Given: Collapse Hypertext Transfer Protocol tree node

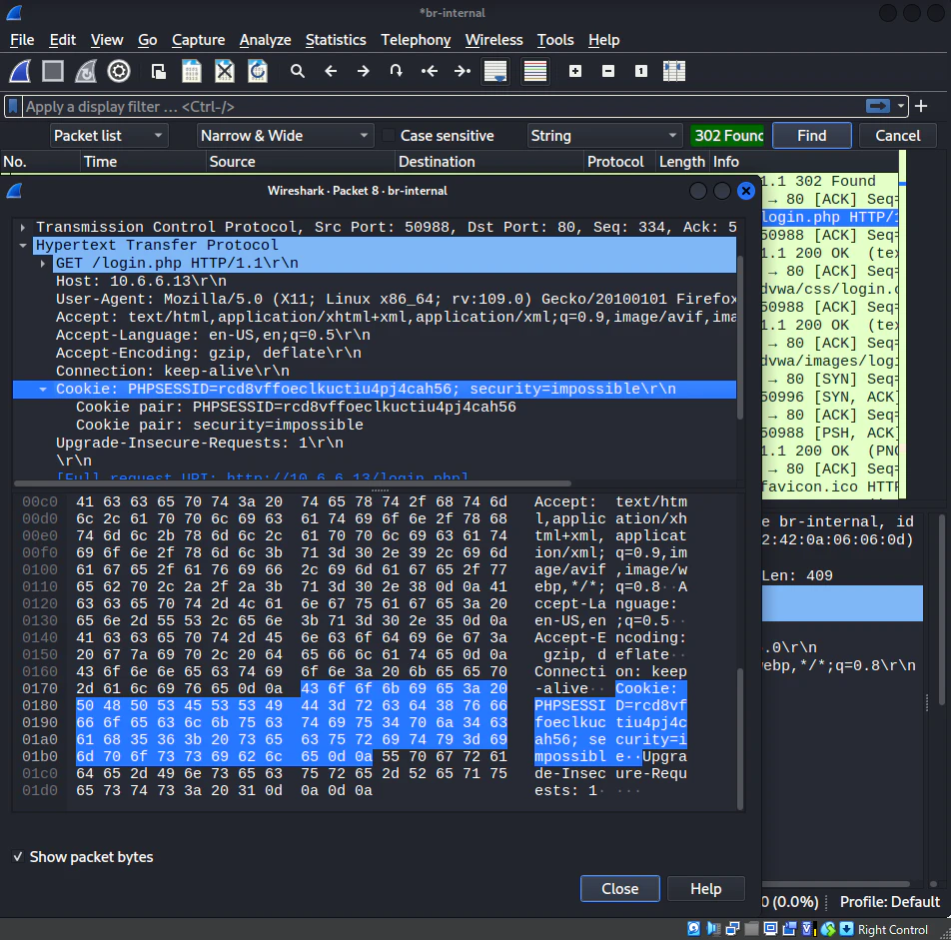Looking at the screenshot, I should tap(22, 246).
